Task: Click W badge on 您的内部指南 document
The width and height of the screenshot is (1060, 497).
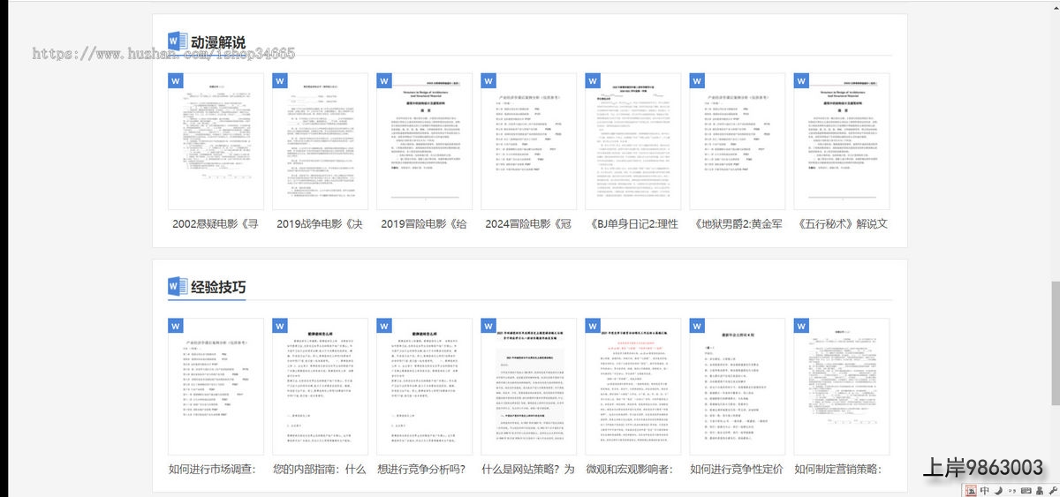Action: [x=279, y=327]
